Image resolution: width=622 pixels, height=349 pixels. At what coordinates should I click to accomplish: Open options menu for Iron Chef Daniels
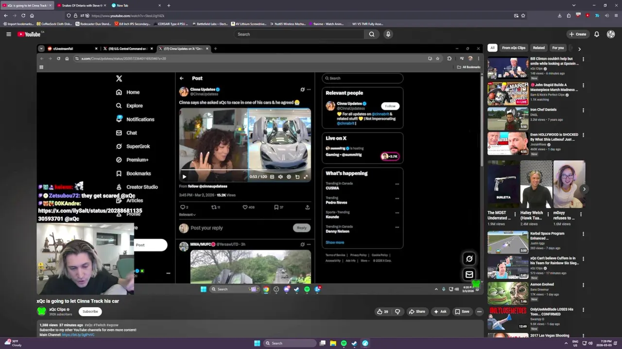(583, 110)
